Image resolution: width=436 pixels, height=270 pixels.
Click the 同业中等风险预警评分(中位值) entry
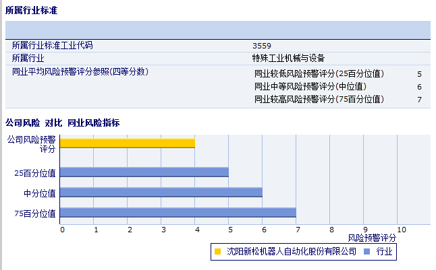pos(310,87)
